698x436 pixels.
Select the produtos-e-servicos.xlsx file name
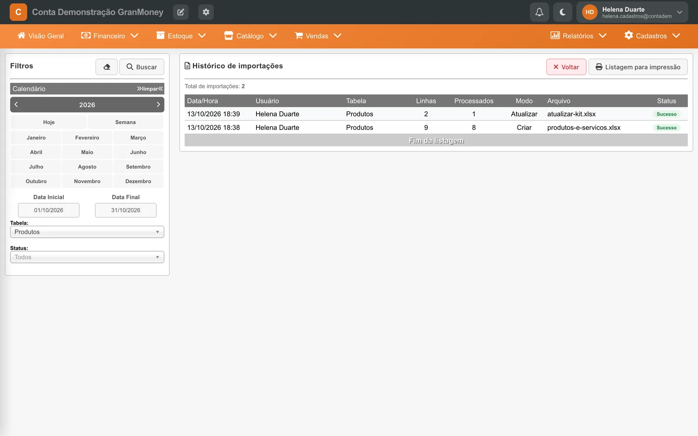(x=584, y=128)
